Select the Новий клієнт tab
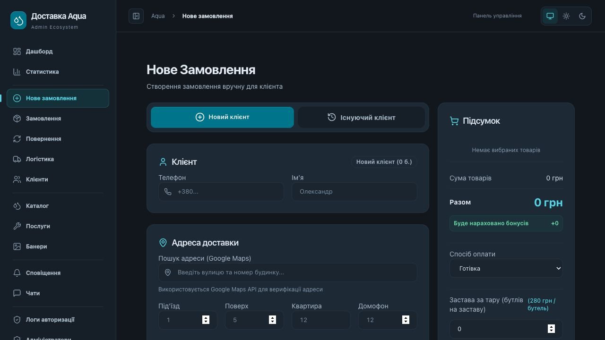Screen dimensions: 605x340 pos(222,117)
